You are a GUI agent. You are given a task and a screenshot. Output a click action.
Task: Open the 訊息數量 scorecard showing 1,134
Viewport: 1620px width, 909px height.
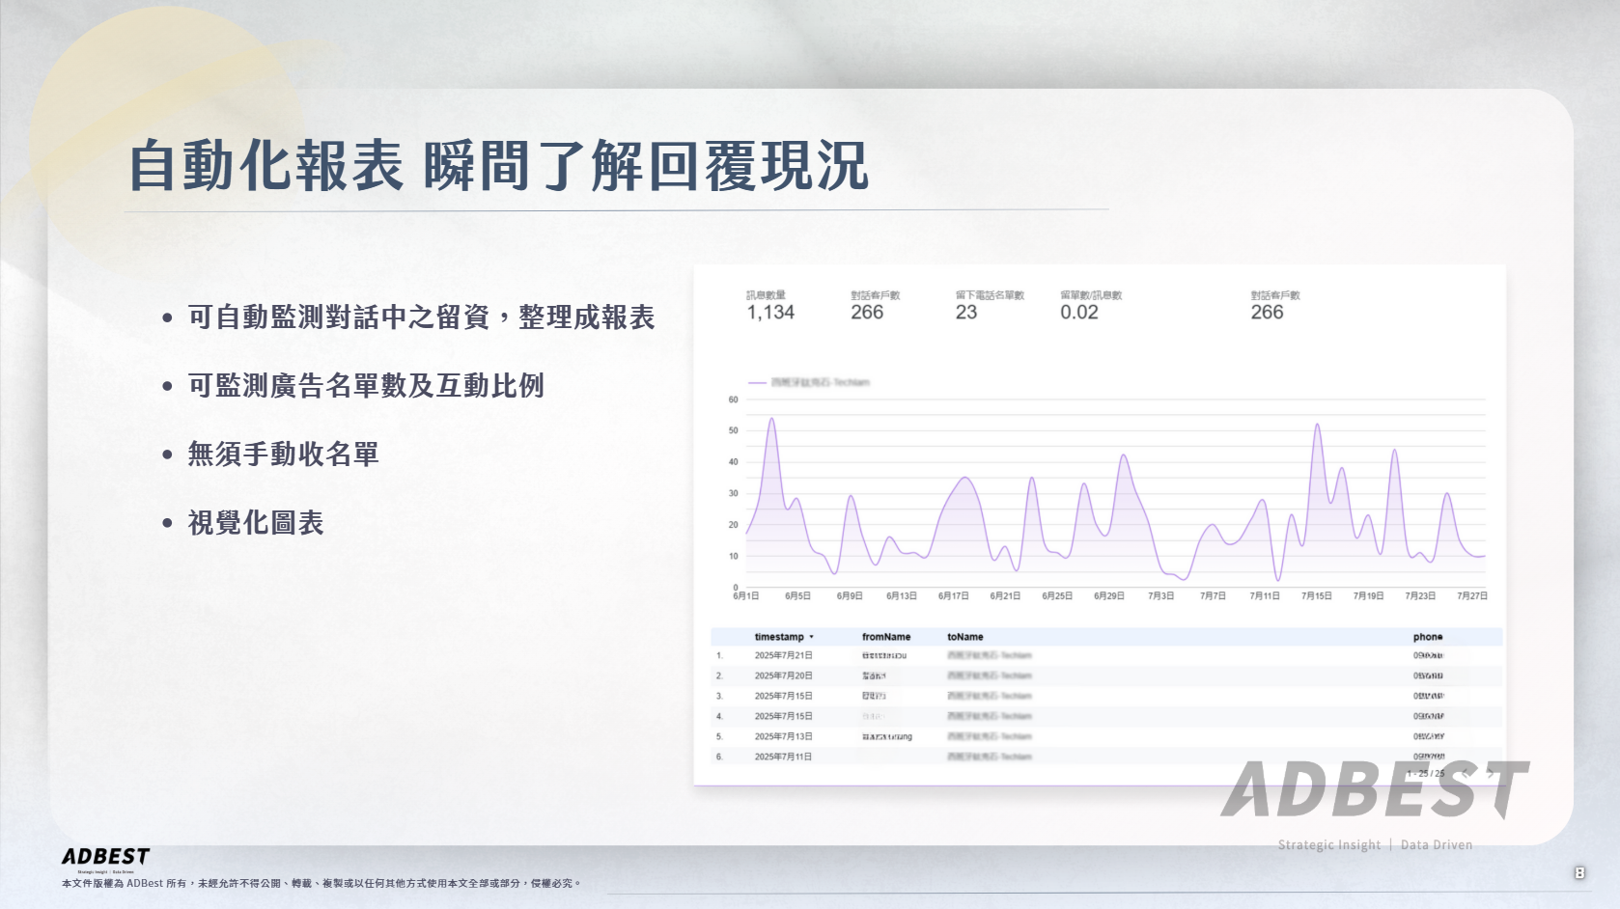point(769,306)
